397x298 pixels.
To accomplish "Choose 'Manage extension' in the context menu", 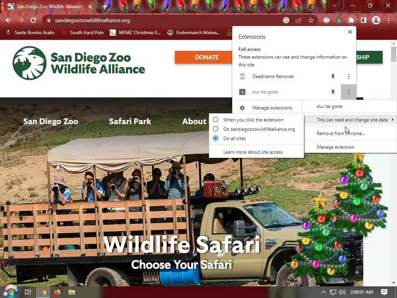I will [350, 147].
